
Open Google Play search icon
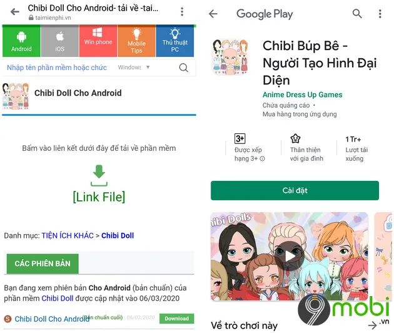[357, 14]
